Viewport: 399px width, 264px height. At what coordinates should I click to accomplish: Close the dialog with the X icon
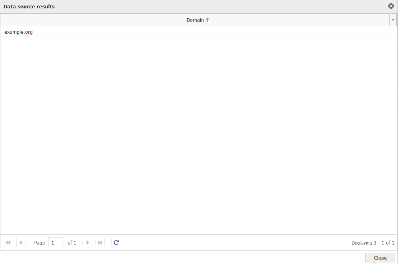click(x=391, y=6)
